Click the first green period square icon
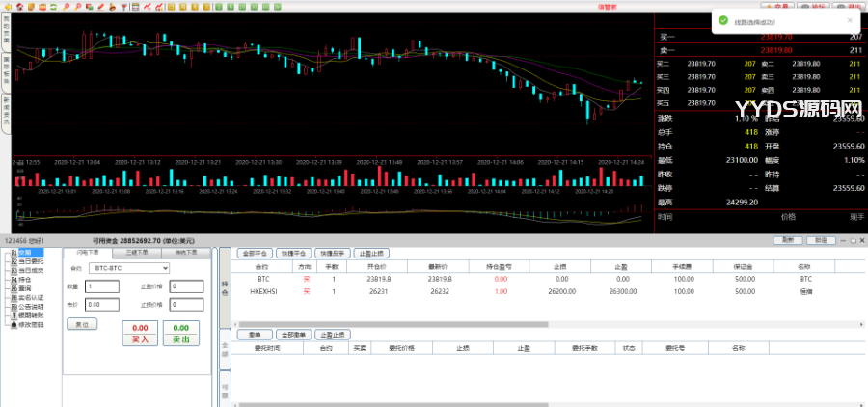868x407 pixels. tap(219, 6)
